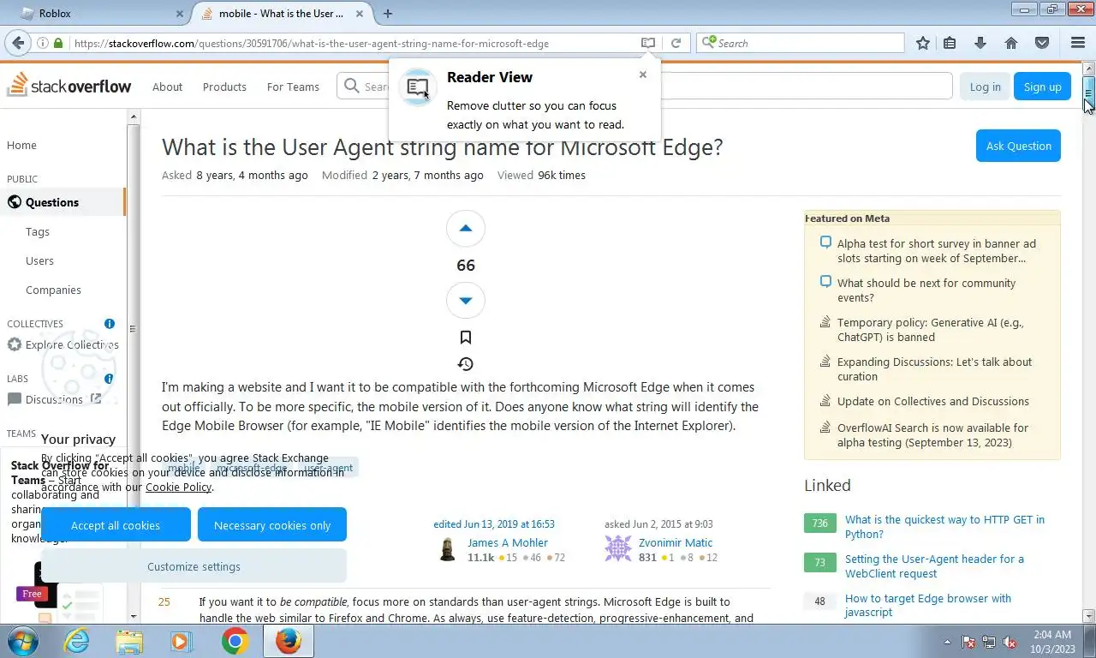The width and height of the screenshot is (1096, 658).
Task: Click the green padlock security icon
Action: pyautogui.click(x=58, y=43)
